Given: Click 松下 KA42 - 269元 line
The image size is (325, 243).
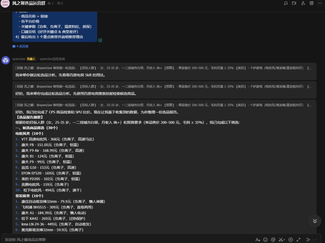Looking at the screenshot, I should [51, 218].
